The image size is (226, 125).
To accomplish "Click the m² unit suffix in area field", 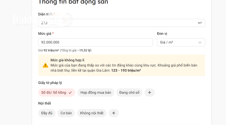I will pyautogui.click(x=200, y=23).
